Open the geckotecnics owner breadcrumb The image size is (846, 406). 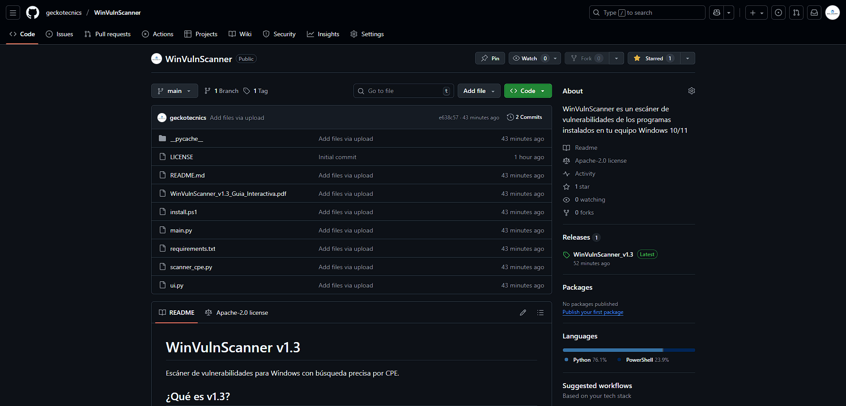click(x=64, y=13)
